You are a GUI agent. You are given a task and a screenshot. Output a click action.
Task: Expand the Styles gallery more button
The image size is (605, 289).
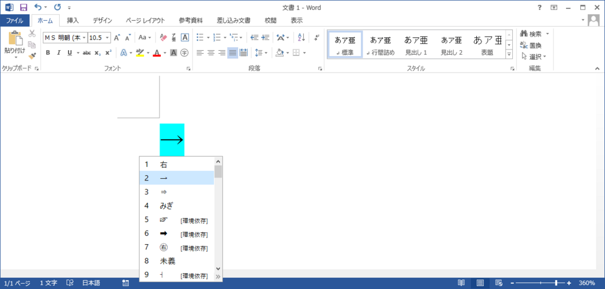point(509,55)
